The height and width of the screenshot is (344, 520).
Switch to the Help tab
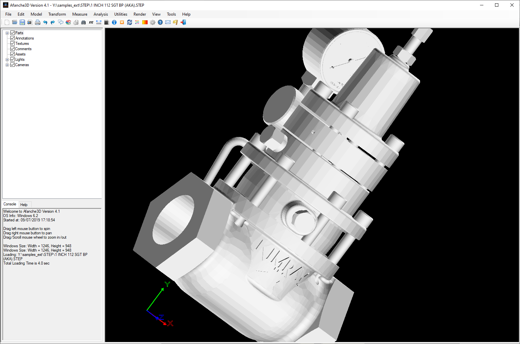[x=24, y=204]
